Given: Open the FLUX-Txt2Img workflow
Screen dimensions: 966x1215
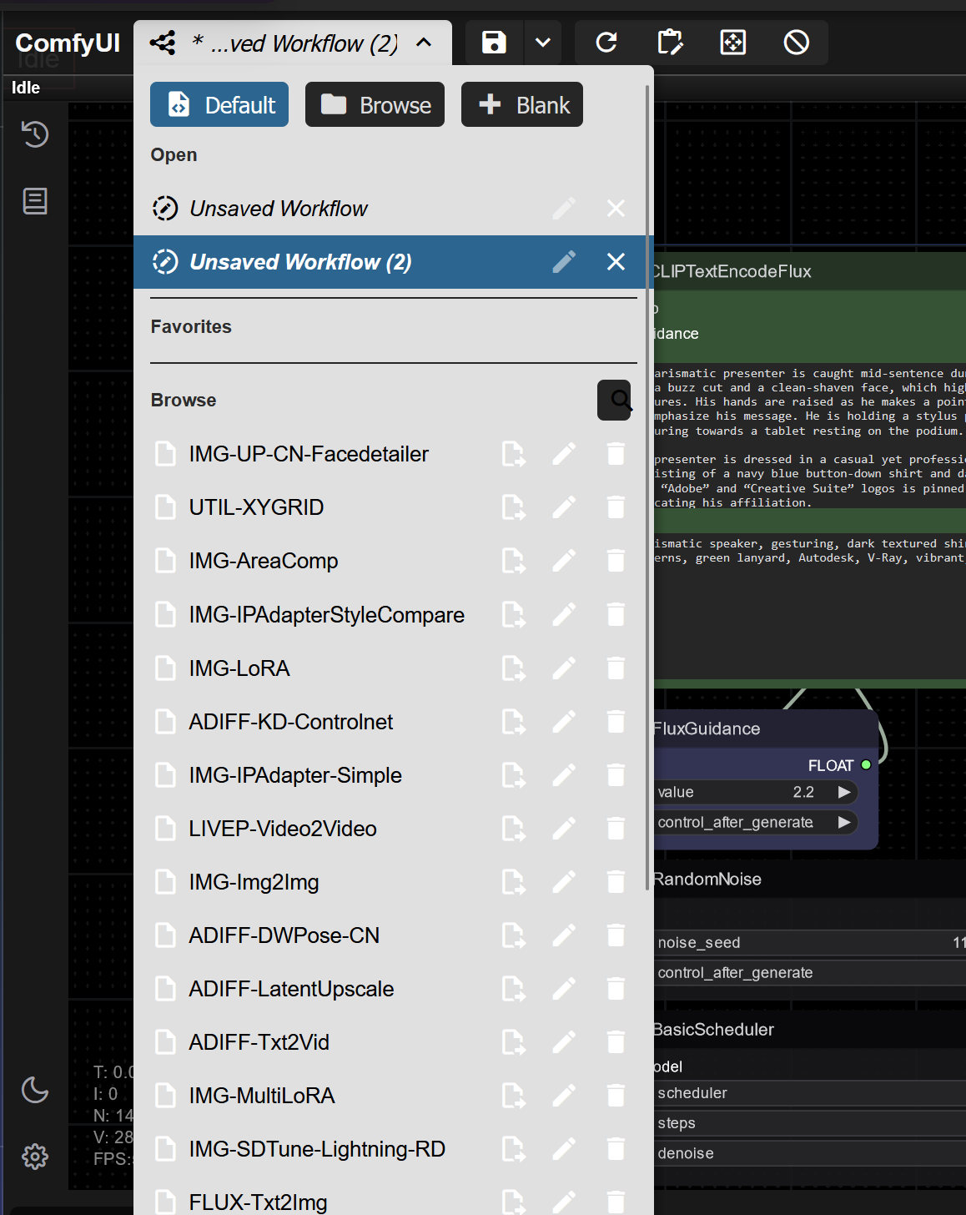Looking at the screenshot, I should coord(258,1202).
